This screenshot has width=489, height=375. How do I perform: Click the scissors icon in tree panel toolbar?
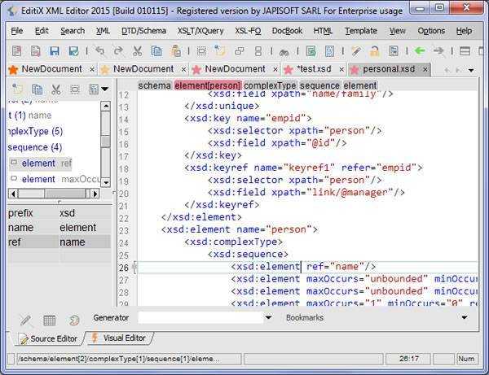click(55, 89)
